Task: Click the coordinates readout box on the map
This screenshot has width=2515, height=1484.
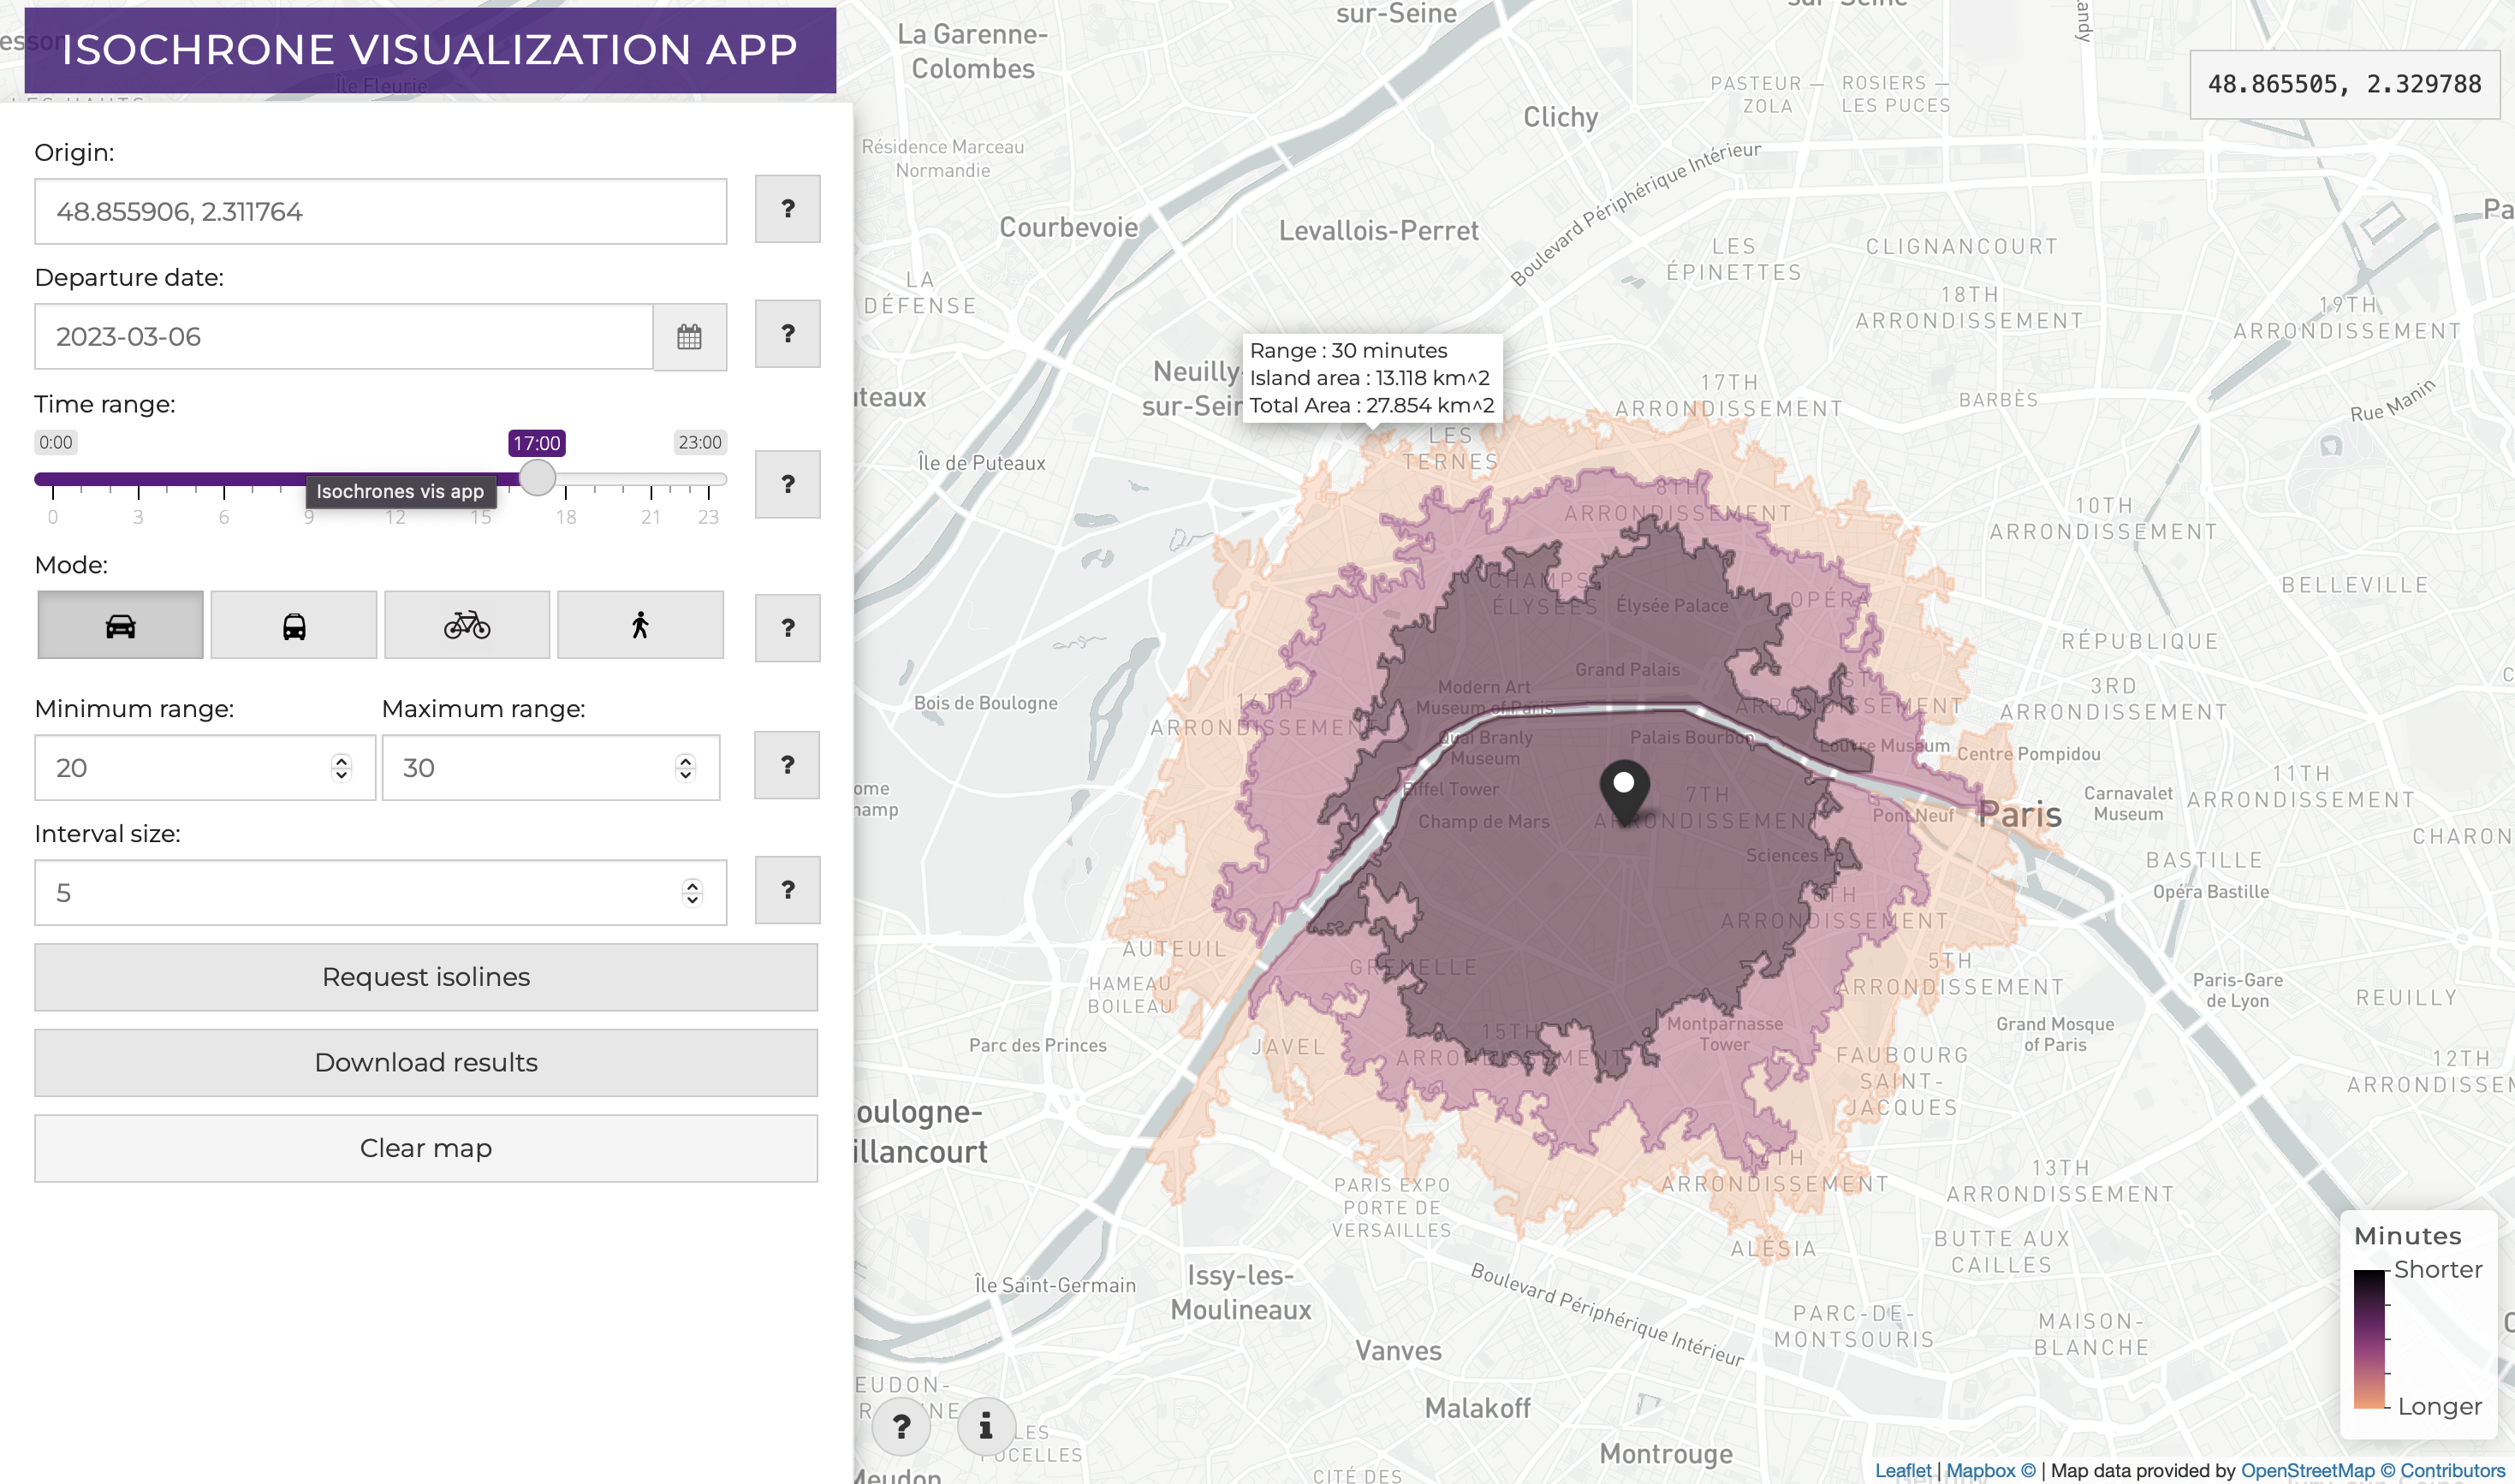Action: point(2345,85)
